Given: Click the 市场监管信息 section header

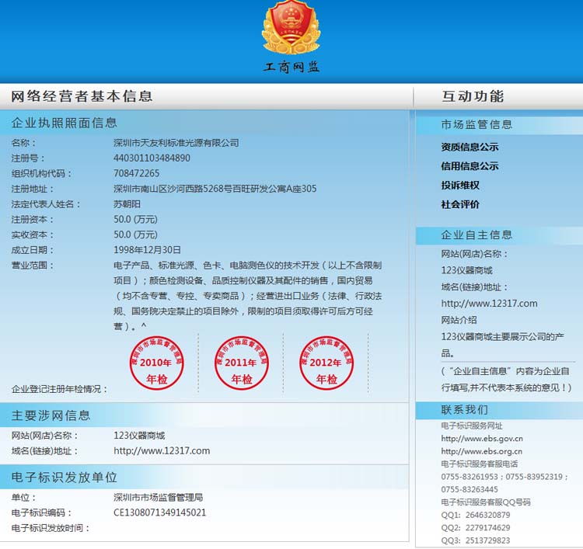Looking at the screenshot, I should pos(477,124).
